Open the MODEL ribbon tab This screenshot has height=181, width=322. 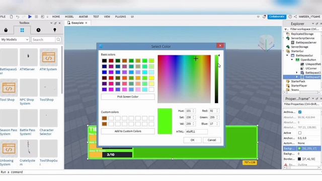pos(69,17)
